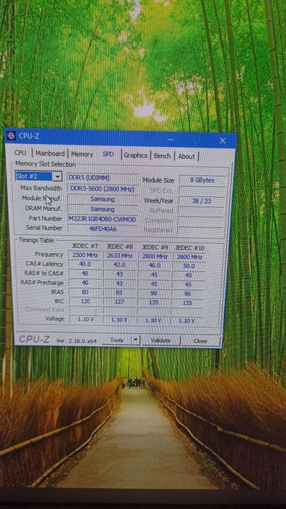Click the JEDEC #10 column header
Viewport: 286px width, 509px height.
(x=189, y=248)
